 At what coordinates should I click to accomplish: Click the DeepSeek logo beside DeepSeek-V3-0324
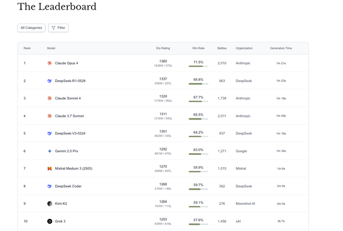tap(50, 133)
